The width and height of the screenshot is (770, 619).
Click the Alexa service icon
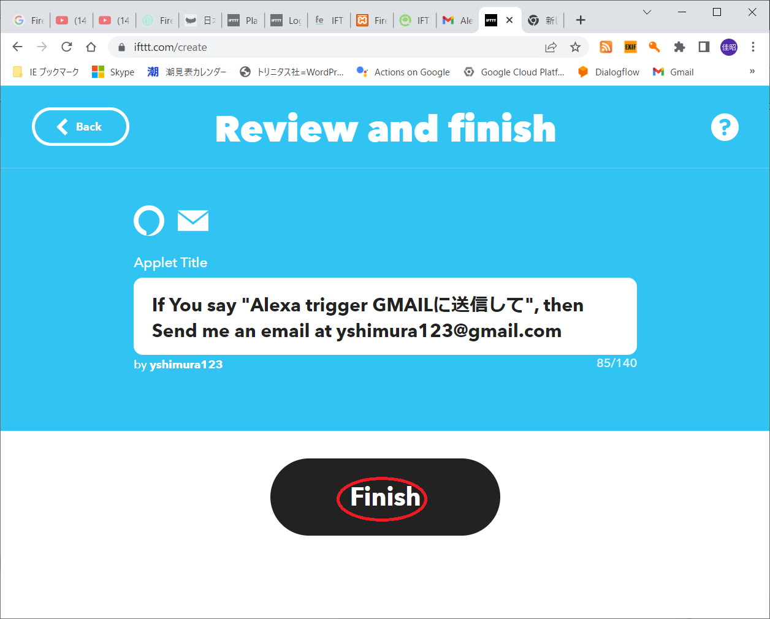point(149,221)
